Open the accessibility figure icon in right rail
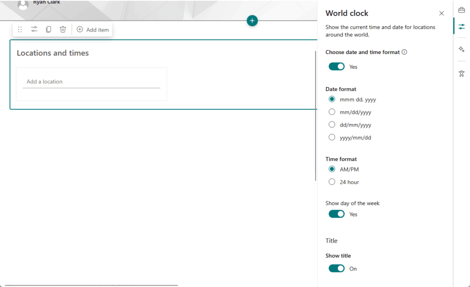The height and width of the screenshot is (287, 470). click(462, 73)
